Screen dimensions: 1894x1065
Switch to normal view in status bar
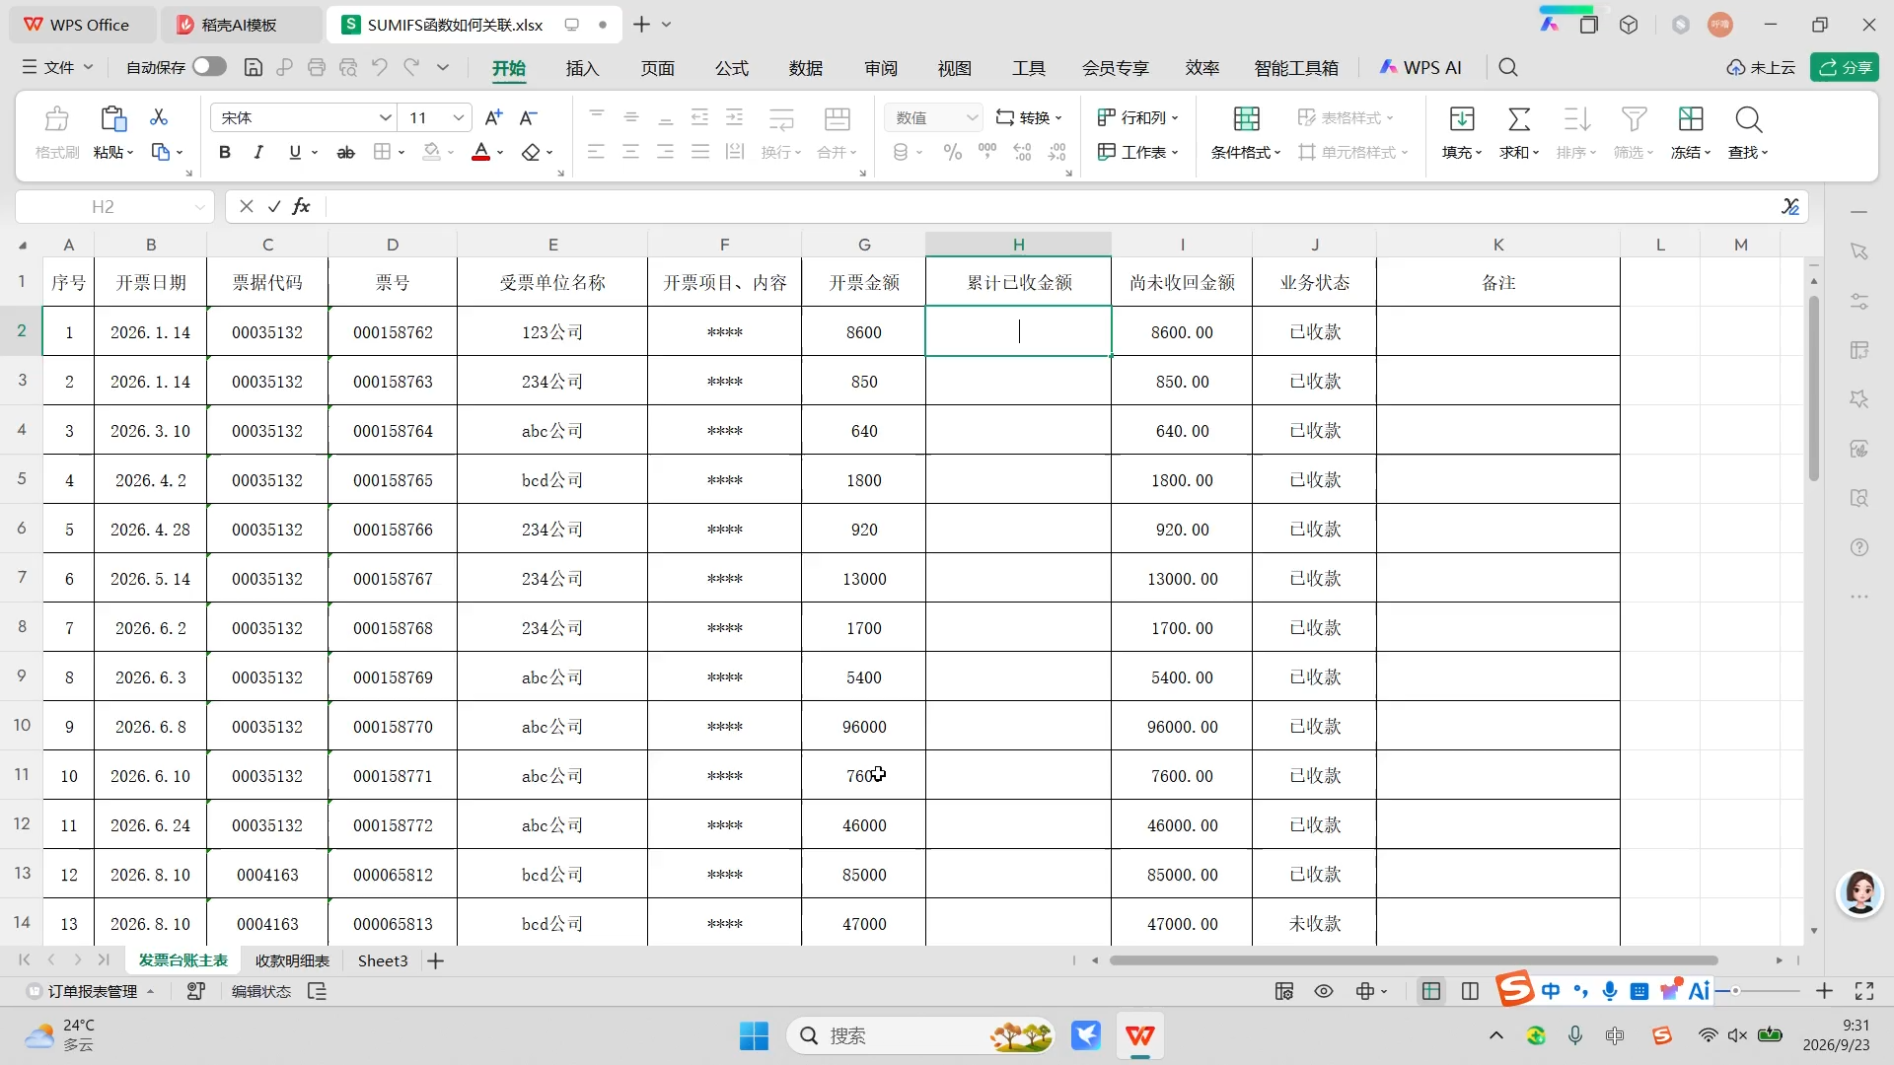point(1431,991)
